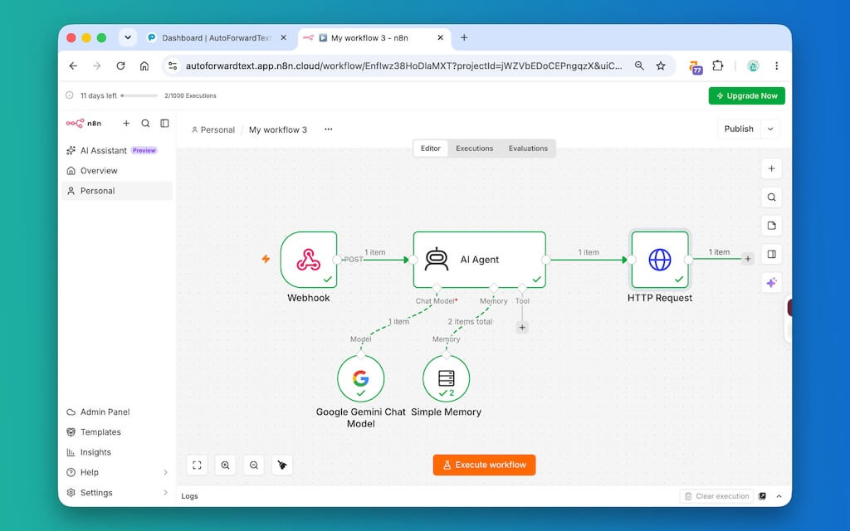Add a Tool to AI Agent

coord(522,327)
